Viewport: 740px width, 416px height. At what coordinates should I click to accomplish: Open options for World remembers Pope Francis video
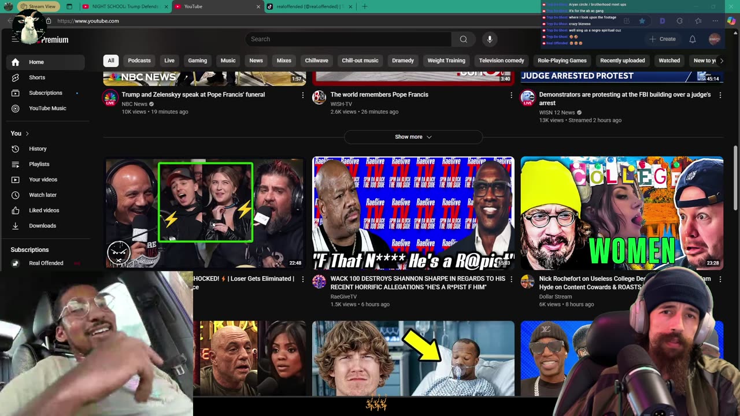point(511,95)
